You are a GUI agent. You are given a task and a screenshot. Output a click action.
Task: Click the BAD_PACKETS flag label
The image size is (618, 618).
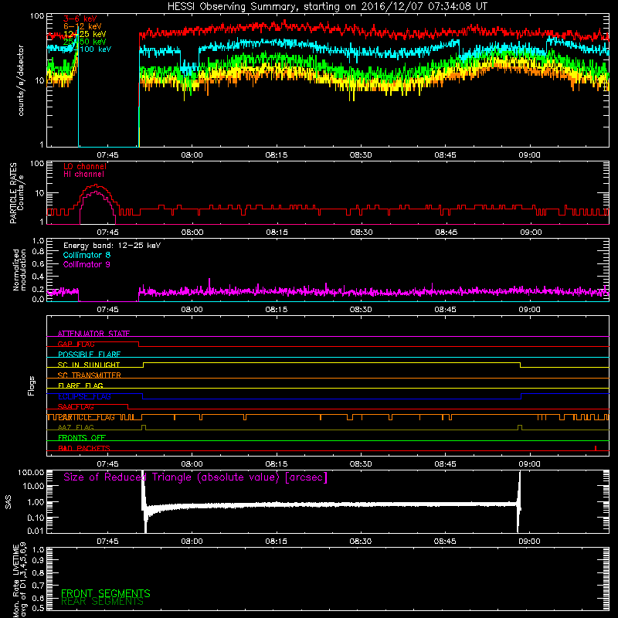[84, 448]
